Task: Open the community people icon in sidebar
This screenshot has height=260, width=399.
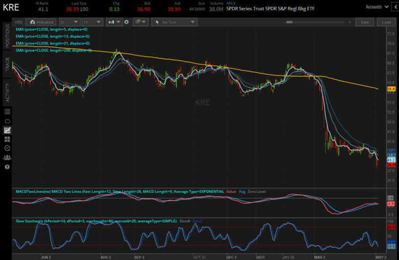Action: pos(7,157)
